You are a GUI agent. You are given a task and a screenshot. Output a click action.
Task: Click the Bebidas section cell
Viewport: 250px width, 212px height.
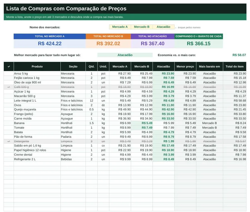[73, 159]
